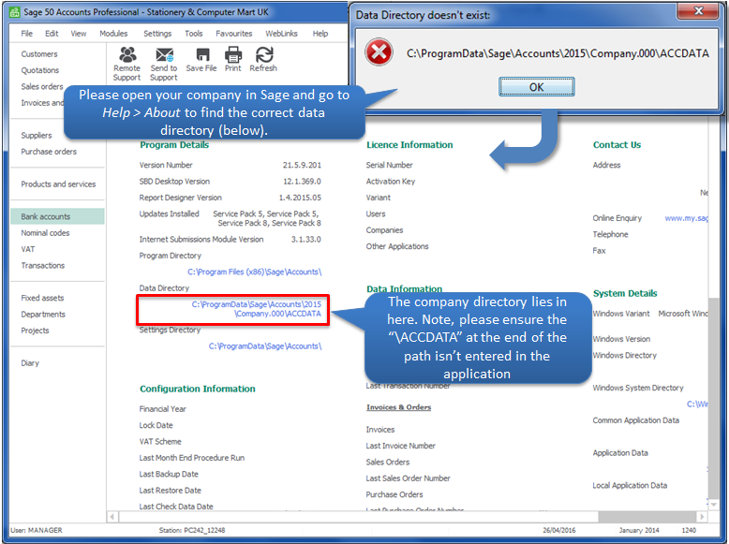Click the Last Invoice Number label

401,446
